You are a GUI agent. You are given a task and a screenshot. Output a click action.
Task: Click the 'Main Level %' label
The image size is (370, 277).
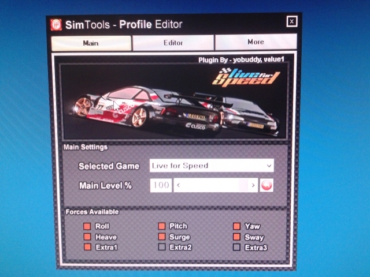click(105, 186)
